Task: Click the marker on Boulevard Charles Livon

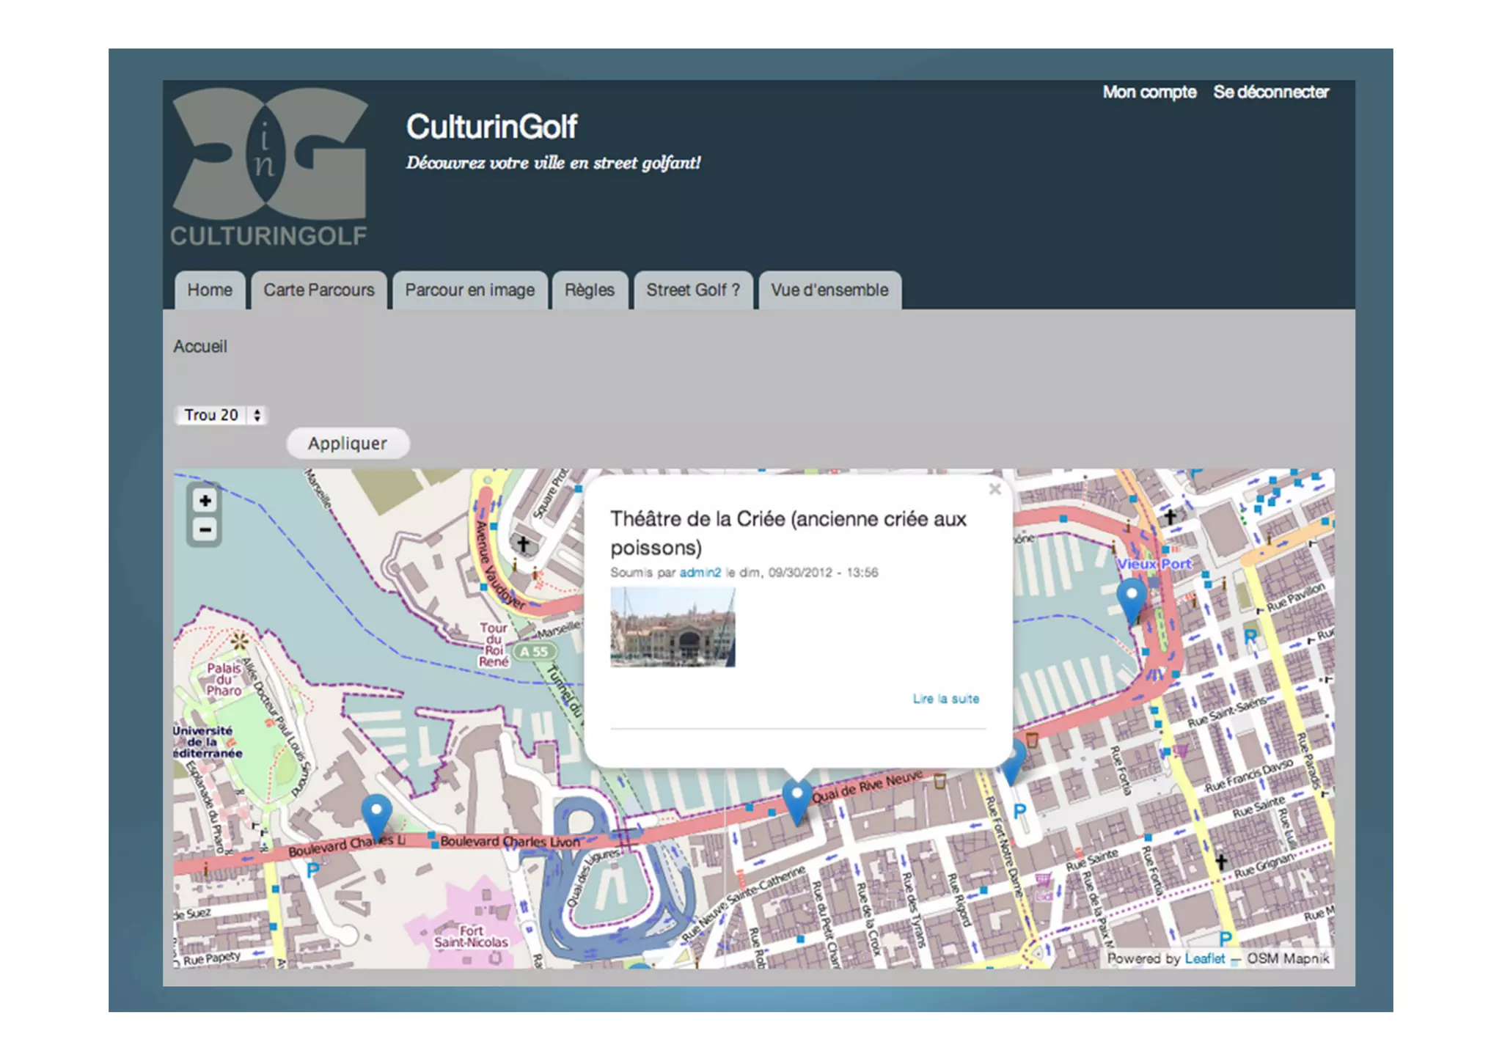Action: pos(376,815)
